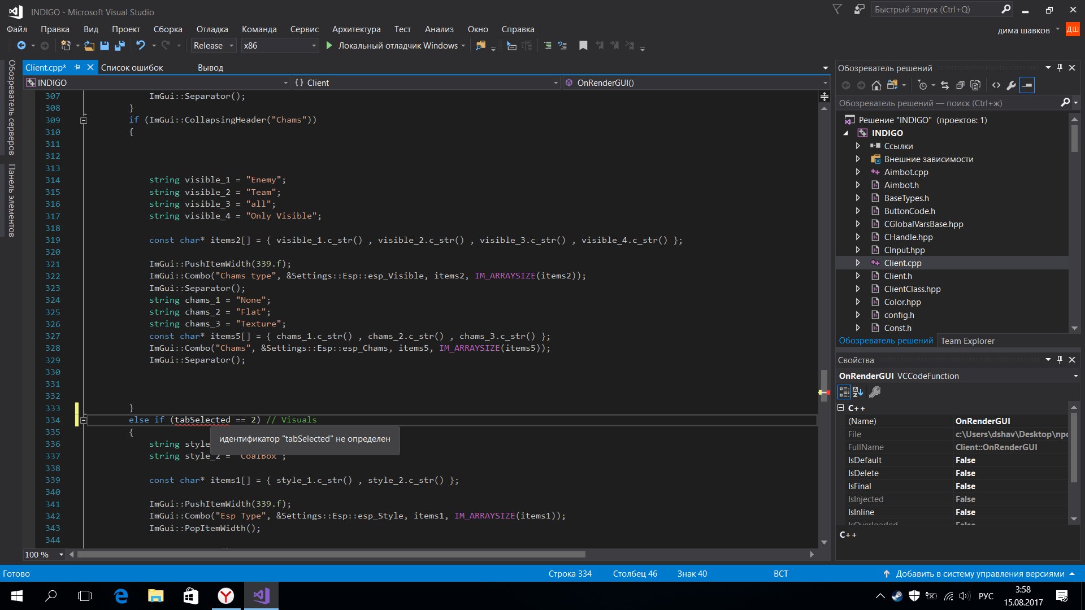Screen dimensions: 1085x610
Task: Click Home icon in Solution Explorer toolbar
Action: [x=876, y=85]
